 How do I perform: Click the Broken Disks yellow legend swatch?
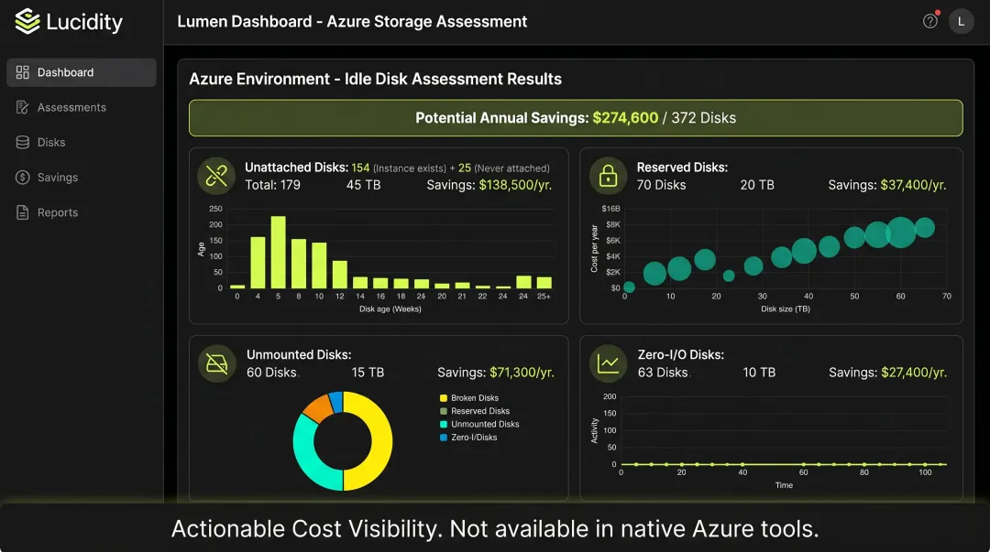click(x=444, y=398)
